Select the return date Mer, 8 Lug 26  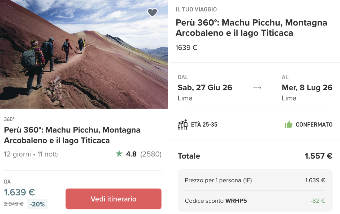pos(307,88)
